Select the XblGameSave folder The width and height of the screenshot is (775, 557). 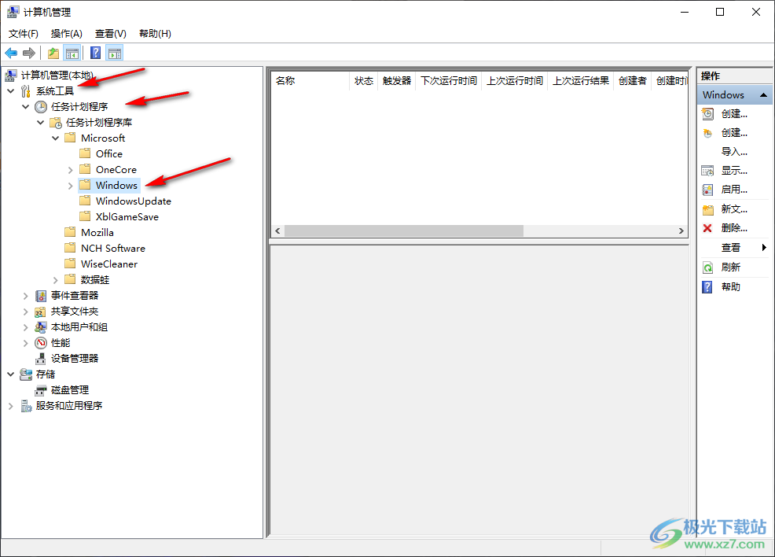click(127, 217)
